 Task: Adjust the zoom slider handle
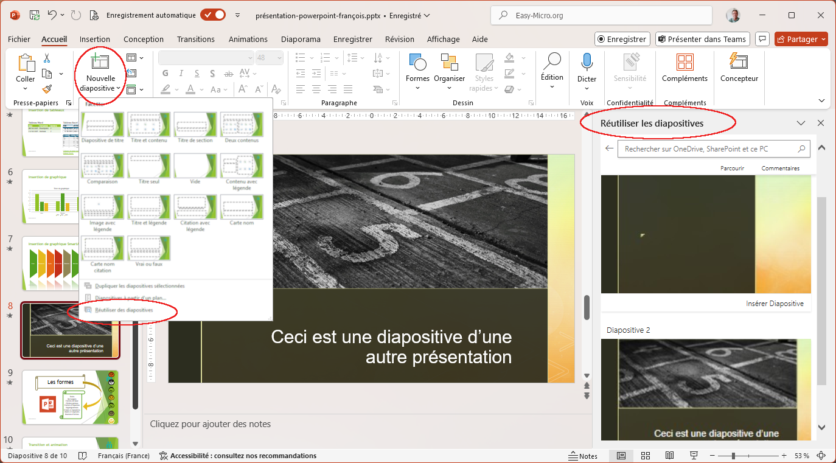(x=734, y=456)
